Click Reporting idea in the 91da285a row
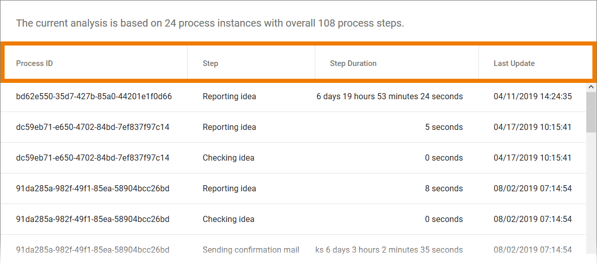 (x=229, y=188)
